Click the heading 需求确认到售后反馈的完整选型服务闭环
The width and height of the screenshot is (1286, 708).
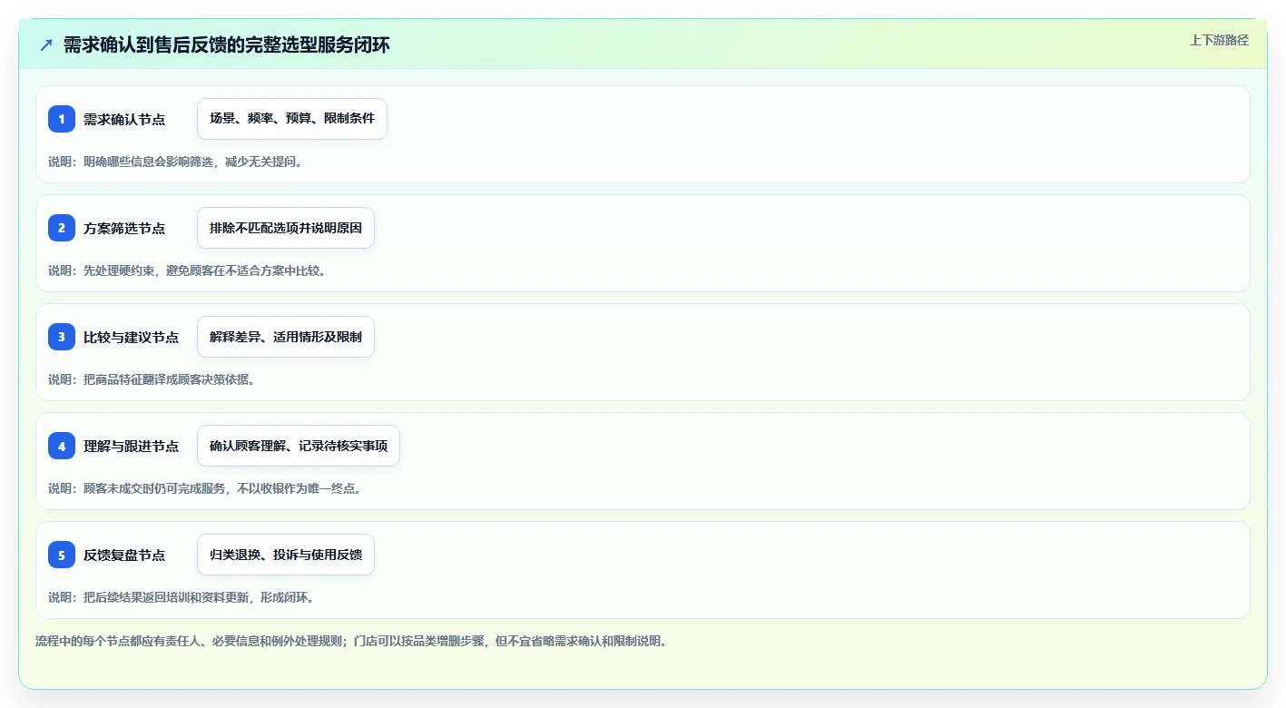point(226,44)
